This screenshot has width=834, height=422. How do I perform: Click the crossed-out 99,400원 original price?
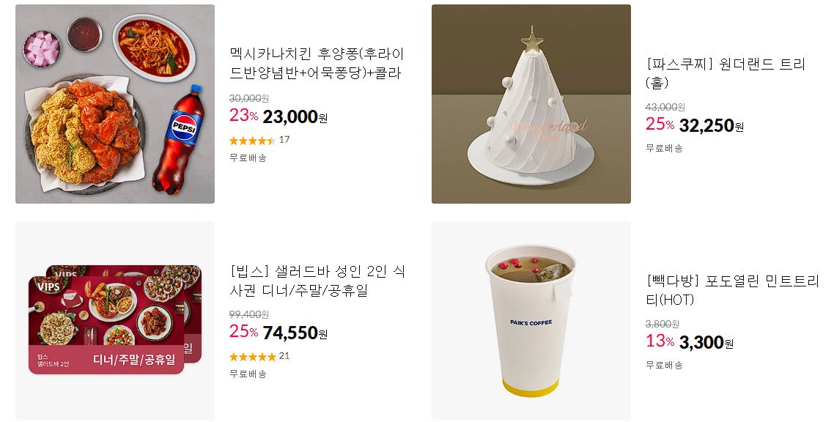[x=249, y=314]
